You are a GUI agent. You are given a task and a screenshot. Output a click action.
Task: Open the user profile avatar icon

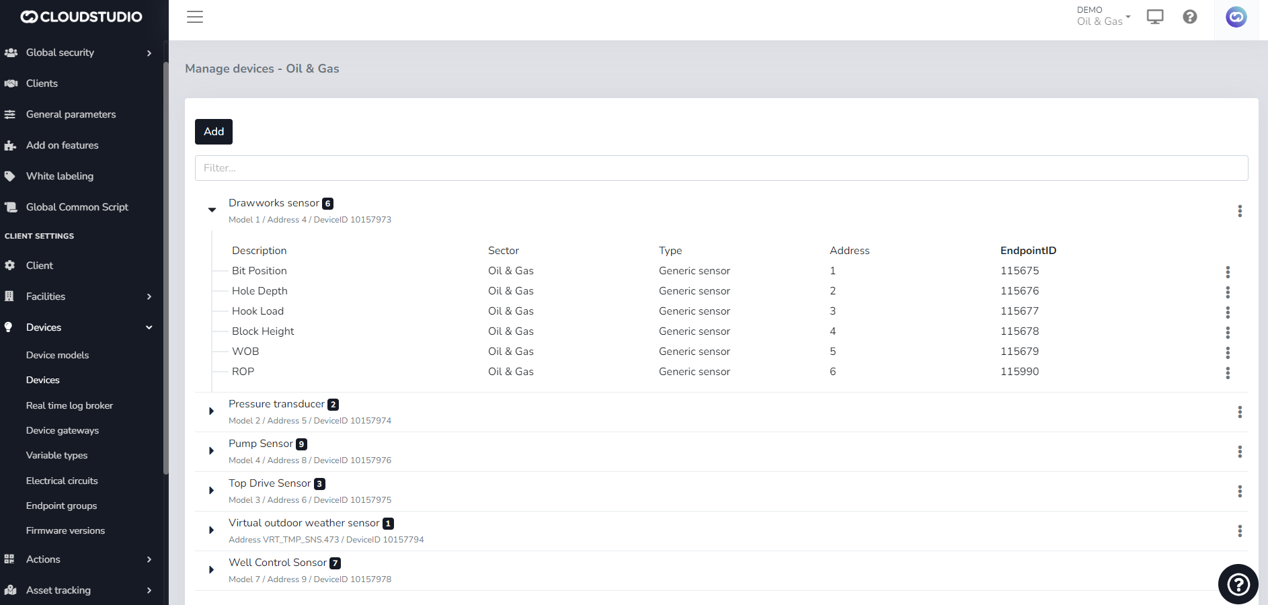click(1236, 17)
